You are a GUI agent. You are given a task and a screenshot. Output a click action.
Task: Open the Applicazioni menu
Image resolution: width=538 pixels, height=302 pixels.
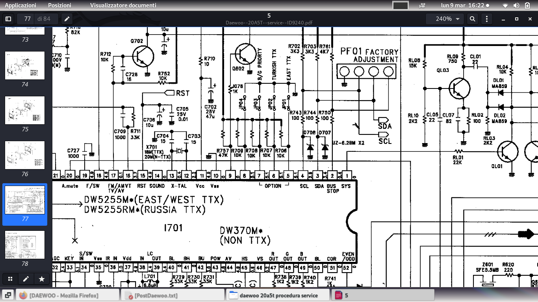coord(20,6)
